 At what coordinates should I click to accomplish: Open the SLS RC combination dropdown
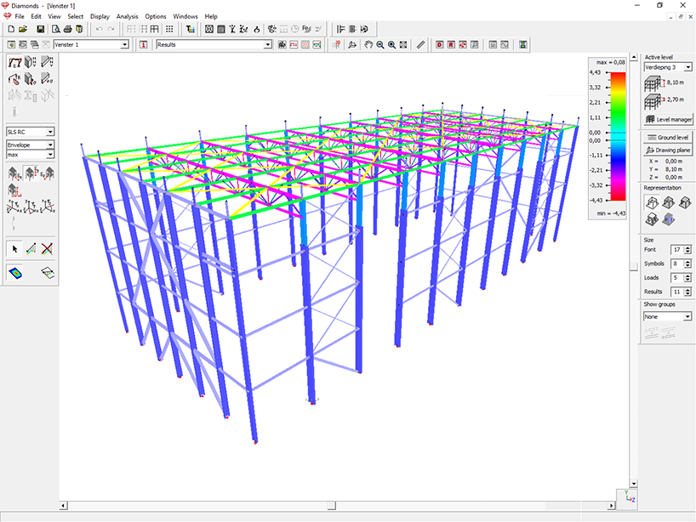[51, 132]
